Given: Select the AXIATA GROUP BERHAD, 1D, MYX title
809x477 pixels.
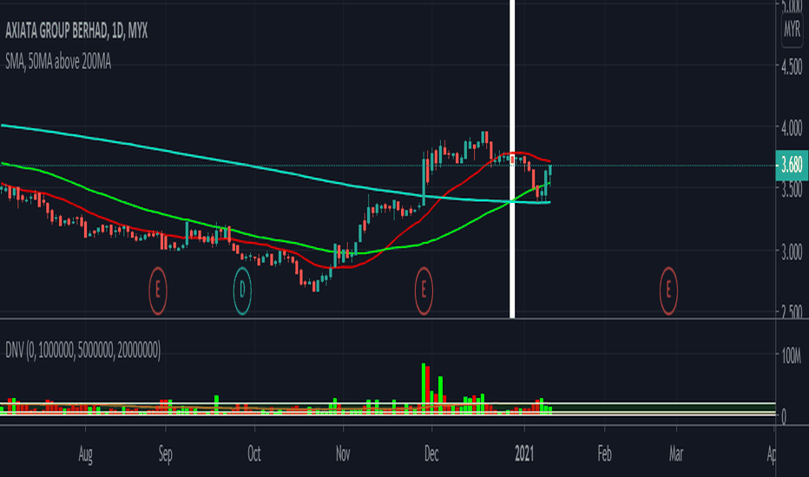Looking at the screenshot, I should click(x=76, y=31).
